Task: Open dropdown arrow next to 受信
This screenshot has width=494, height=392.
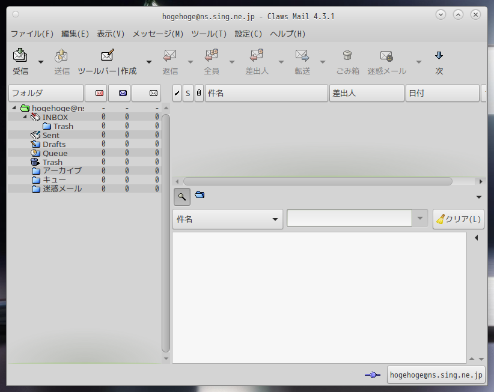Action: [41, 62]
